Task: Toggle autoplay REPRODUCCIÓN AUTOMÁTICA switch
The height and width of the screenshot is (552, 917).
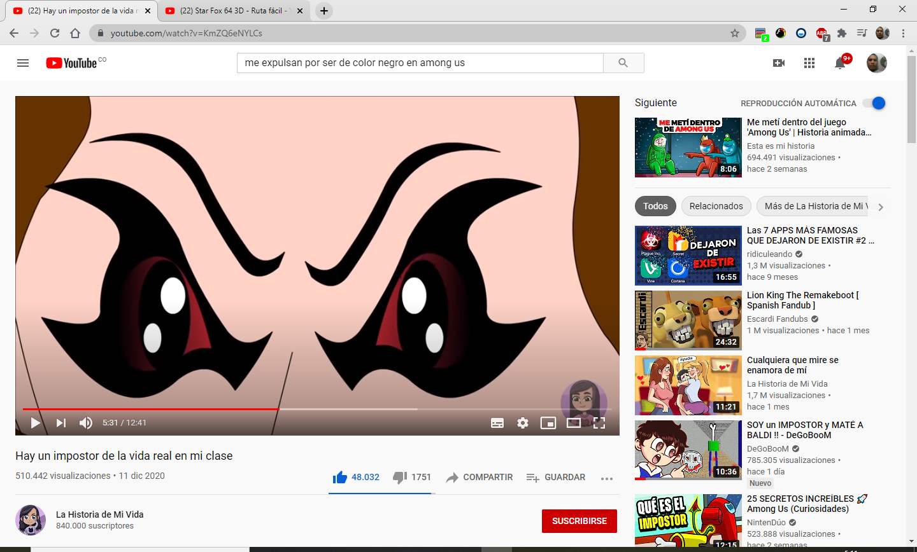Action: (x=874, y=103)
